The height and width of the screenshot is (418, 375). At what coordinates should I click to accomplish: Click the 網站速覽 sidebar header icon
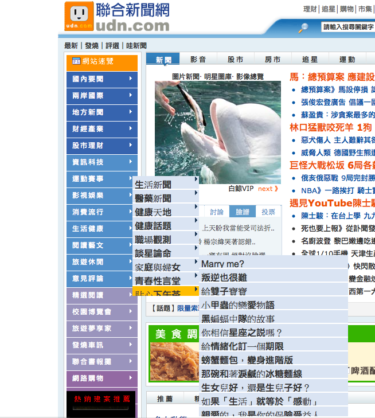click(x=76, y=61)
